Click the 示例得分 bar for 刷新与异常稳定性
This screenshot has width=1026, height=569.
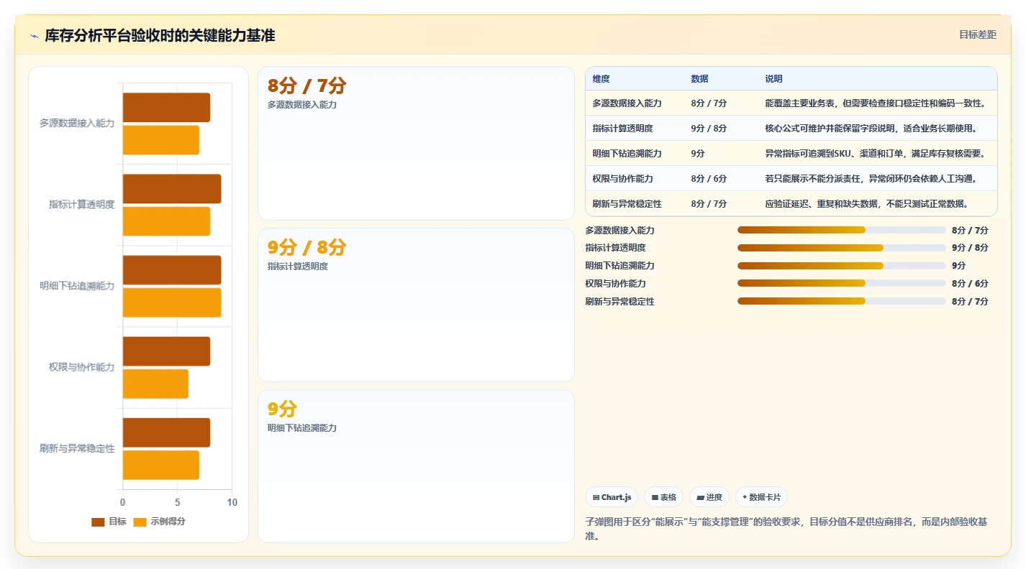[161, 465]
